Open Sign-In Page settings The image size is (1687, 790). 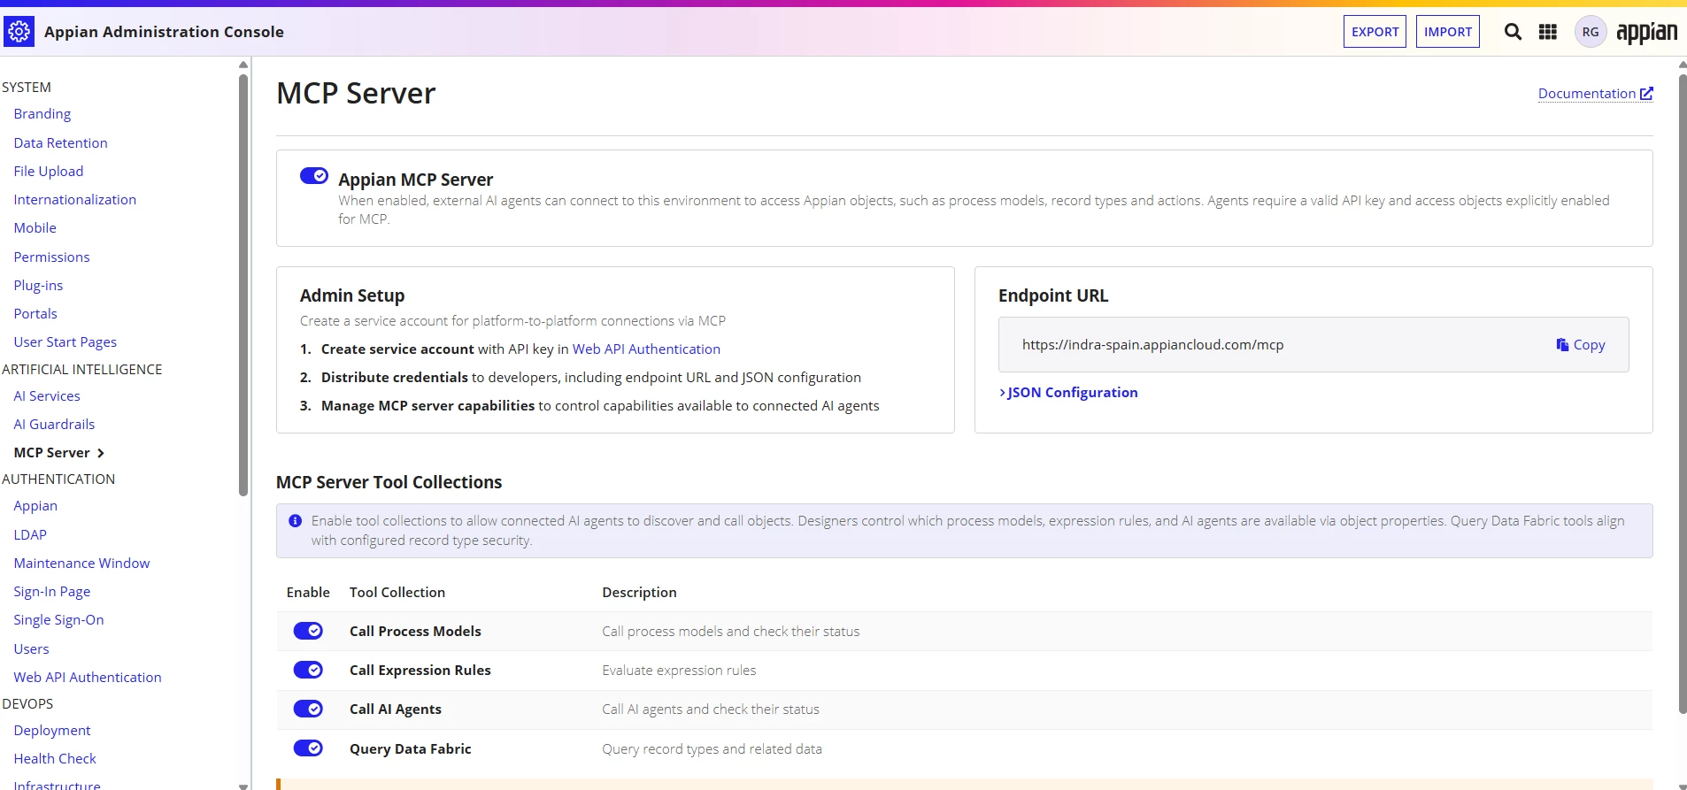click(52, 592)
